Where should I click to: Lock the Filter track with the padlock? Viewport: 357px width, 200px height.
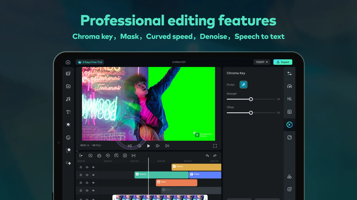point(81,182)
